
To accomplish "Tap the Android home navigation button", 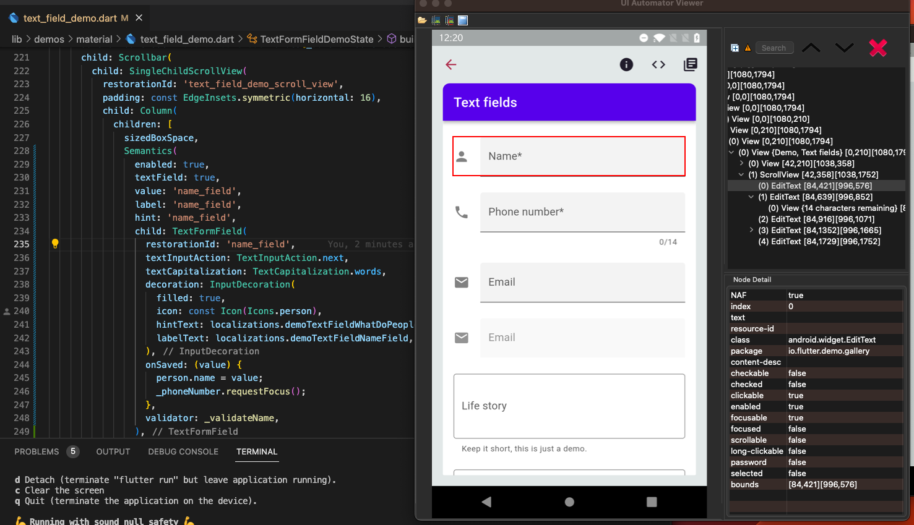I will [569, 502].
